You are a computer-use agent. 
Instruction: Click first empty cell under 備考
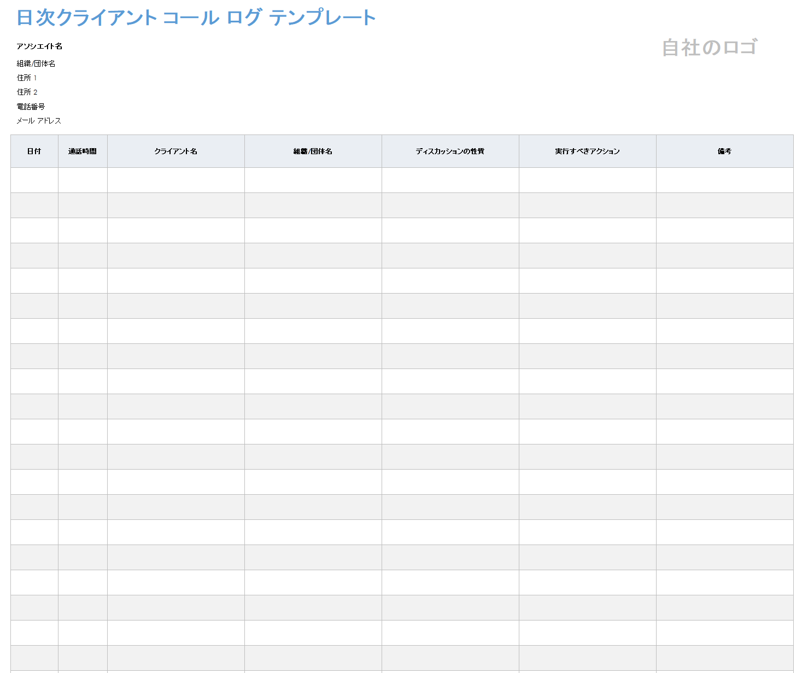(725, 180)
